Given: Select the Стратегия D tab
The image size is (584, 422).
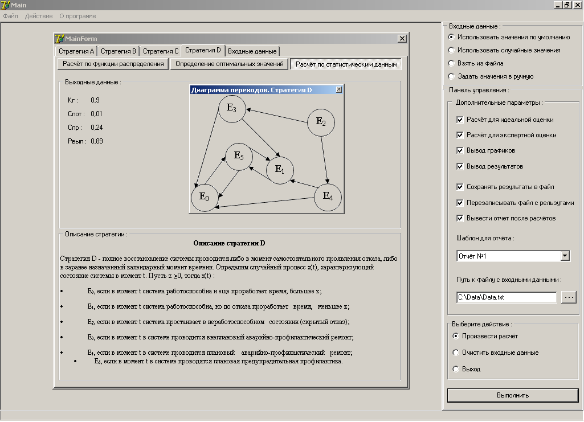Looking at the screenshot, I should coord(203,50).
